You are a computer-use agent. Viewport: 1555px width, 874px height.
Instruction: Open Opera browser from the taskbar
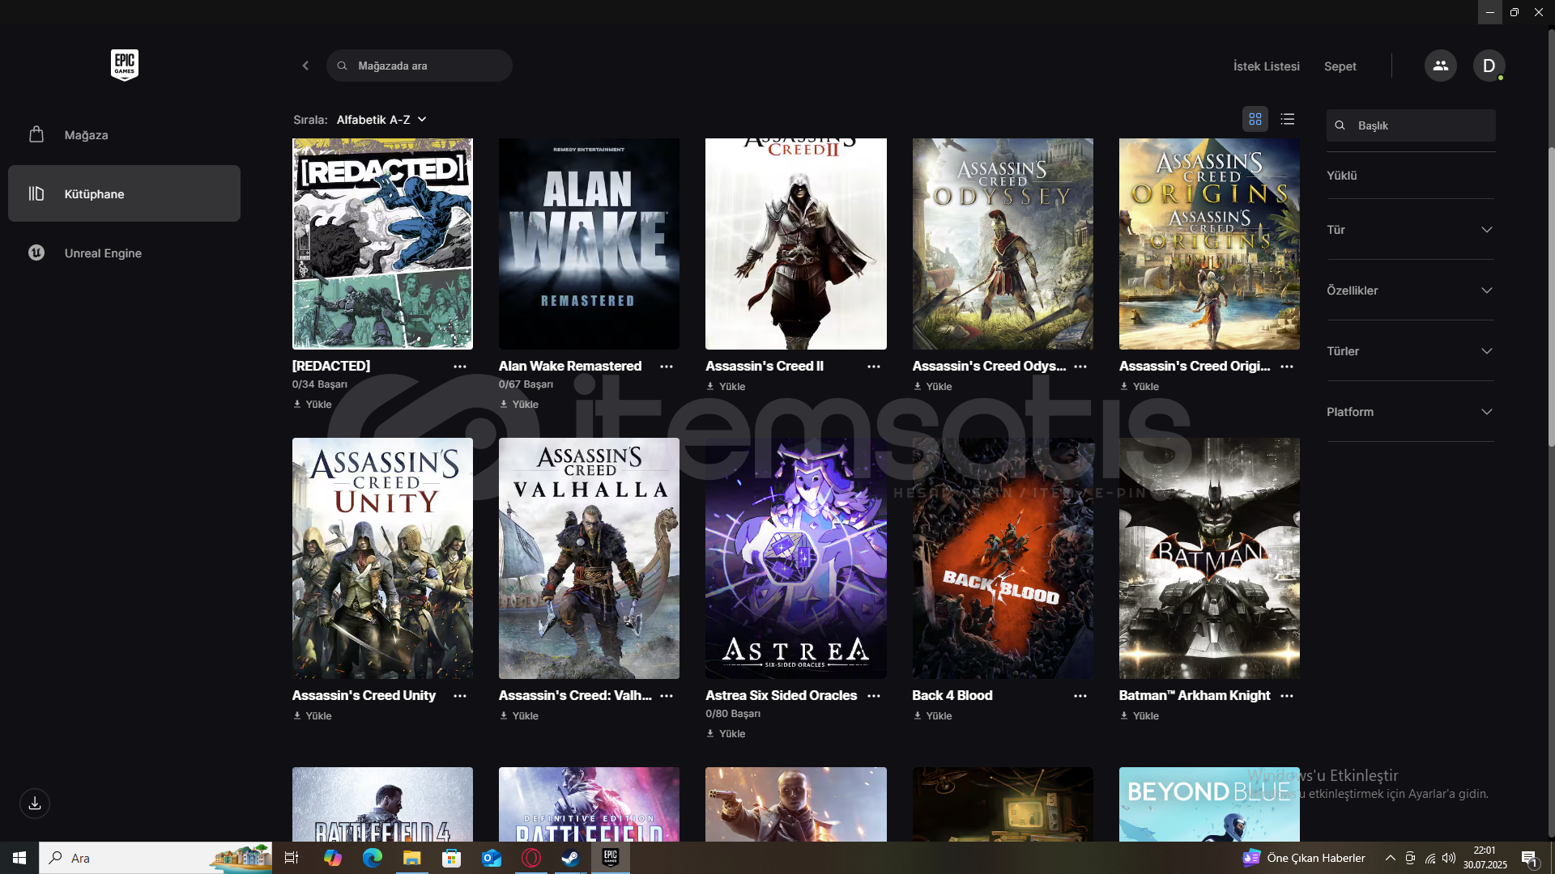(531, 858)
